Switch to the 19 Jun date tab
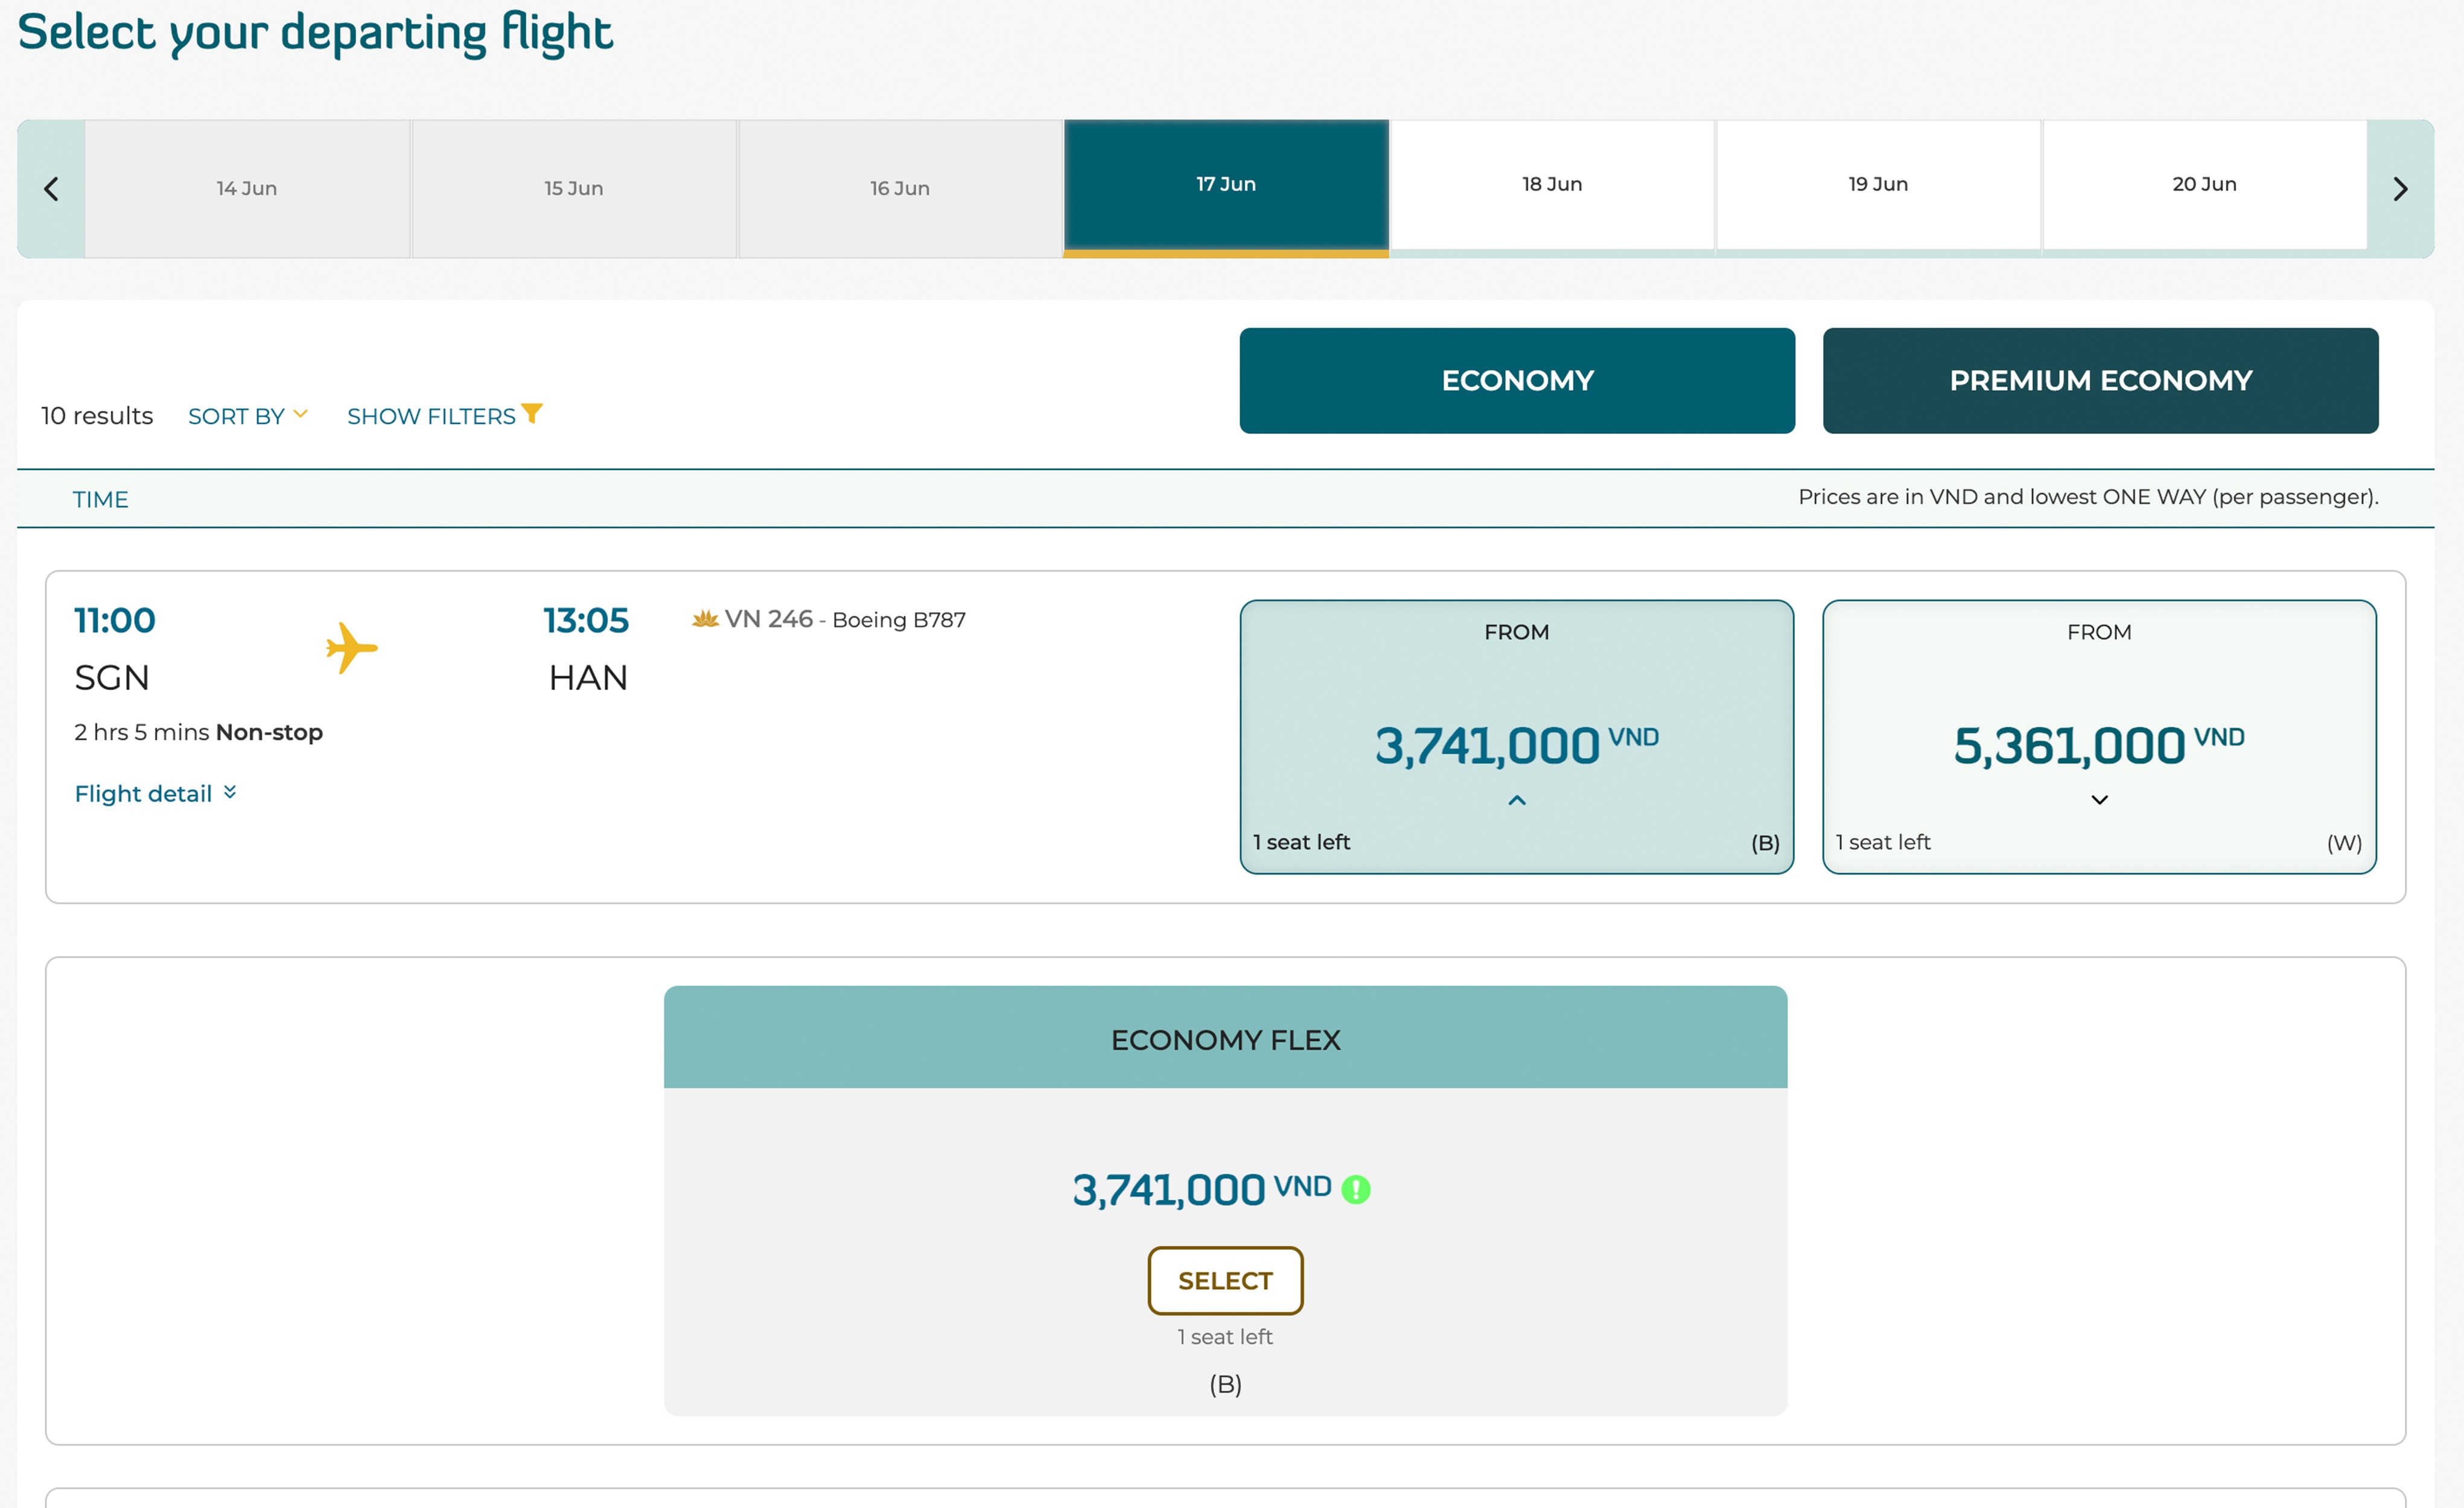 pos(1877,185)
